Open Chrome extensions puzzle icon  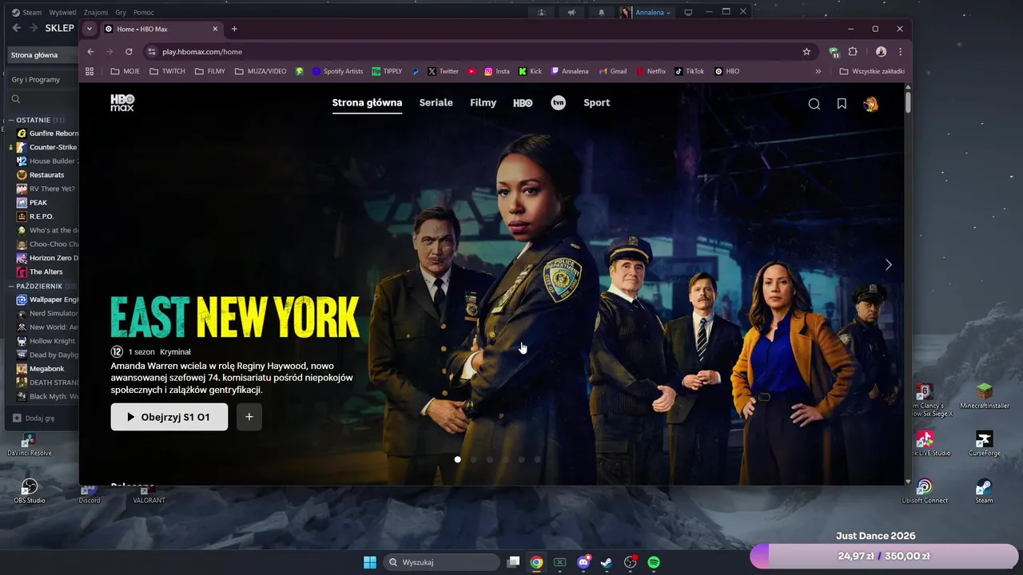point(853,51)
